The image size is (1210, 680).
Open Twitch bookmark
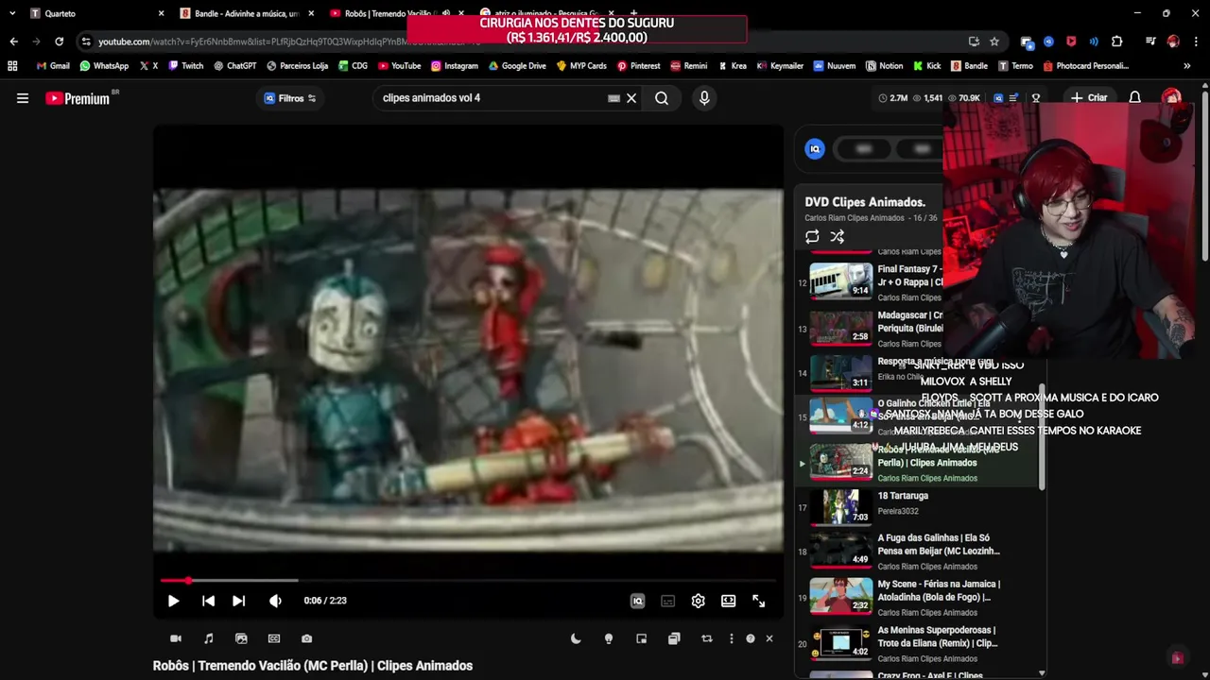coord(185,66)
